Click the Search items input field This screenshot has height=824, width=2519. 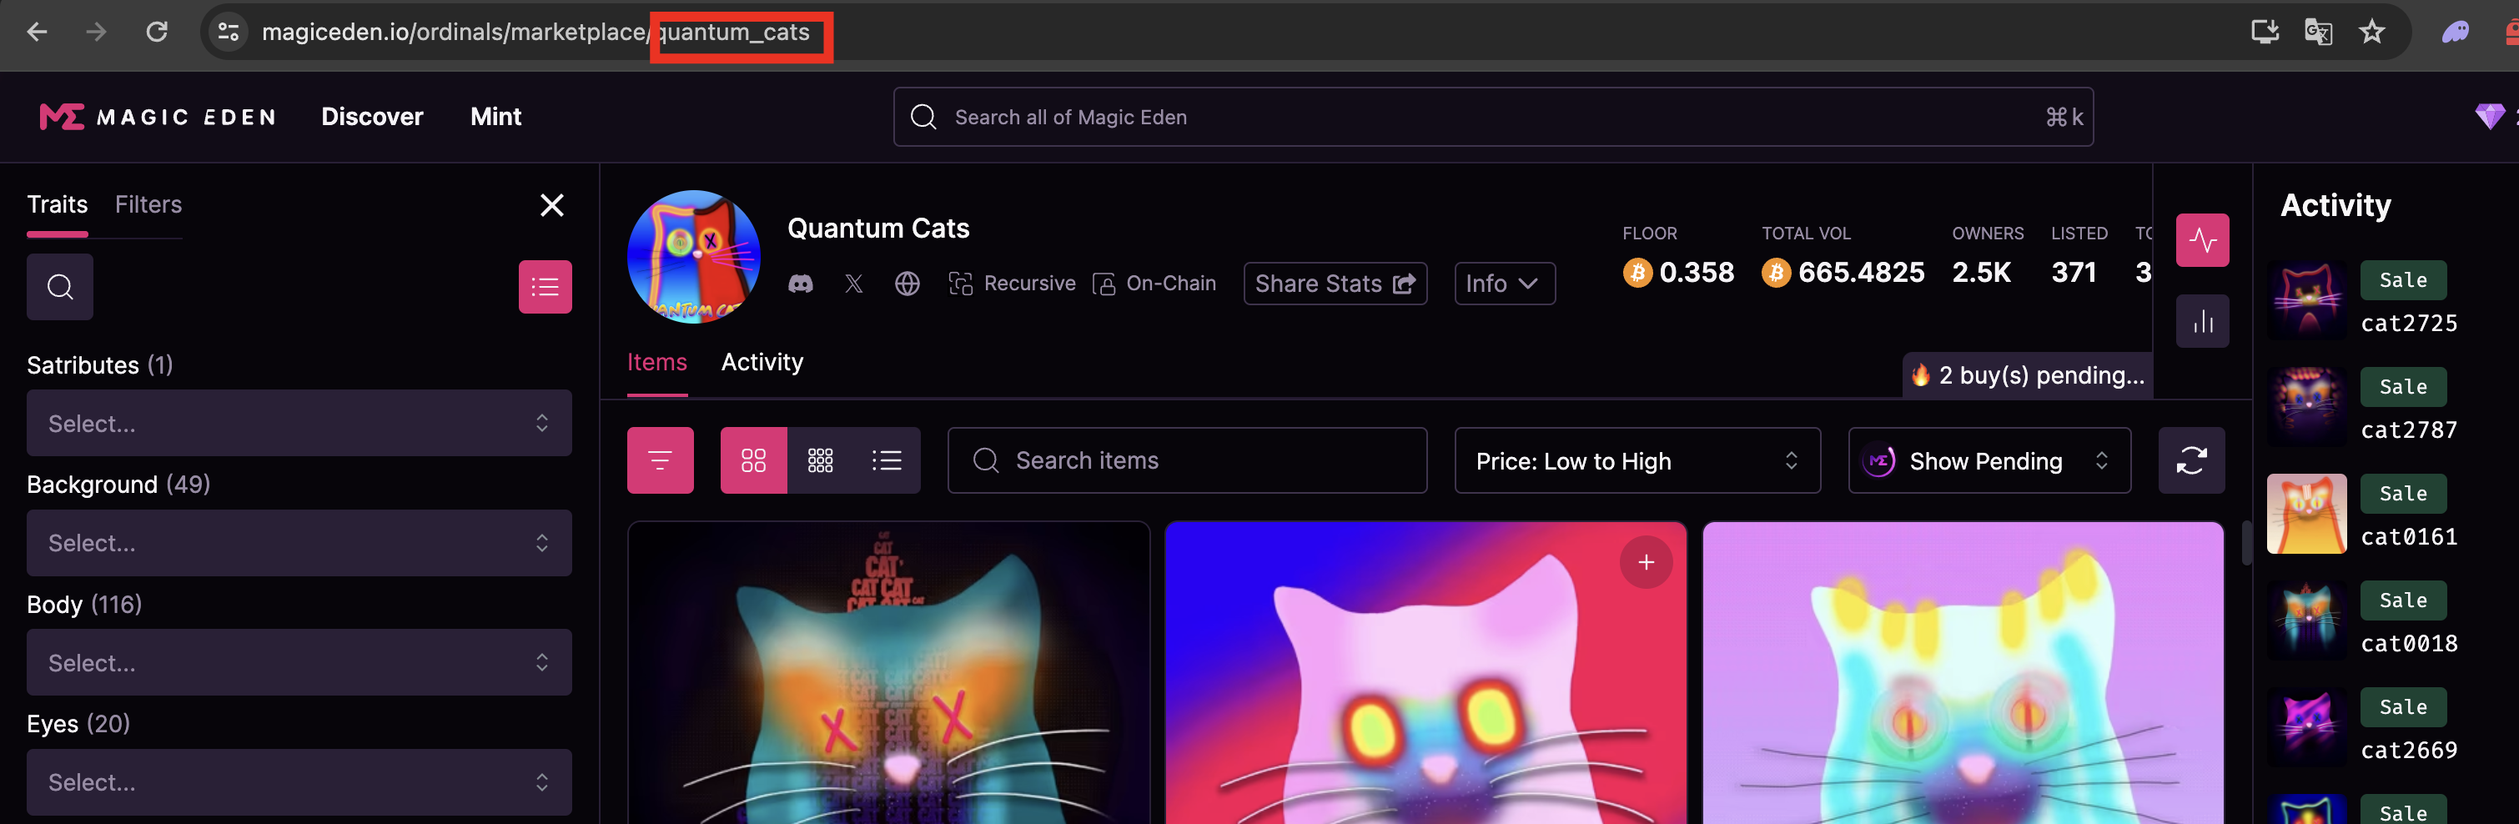point(1186,460)
